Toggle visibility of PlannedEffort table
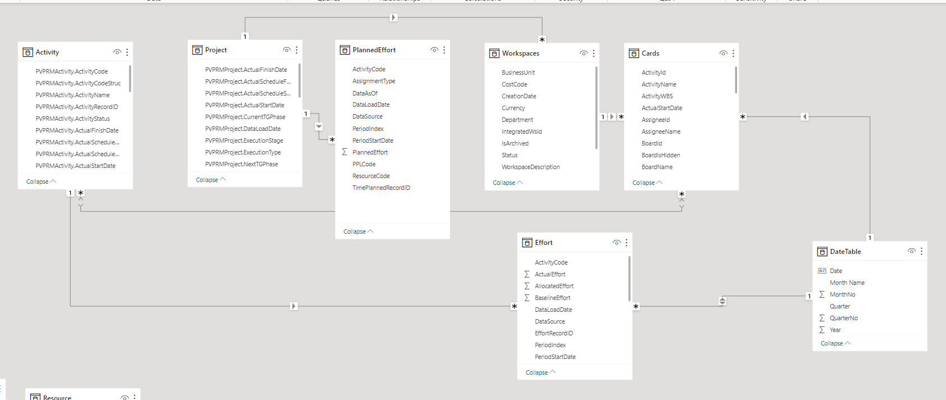 [x=434, y=50]
